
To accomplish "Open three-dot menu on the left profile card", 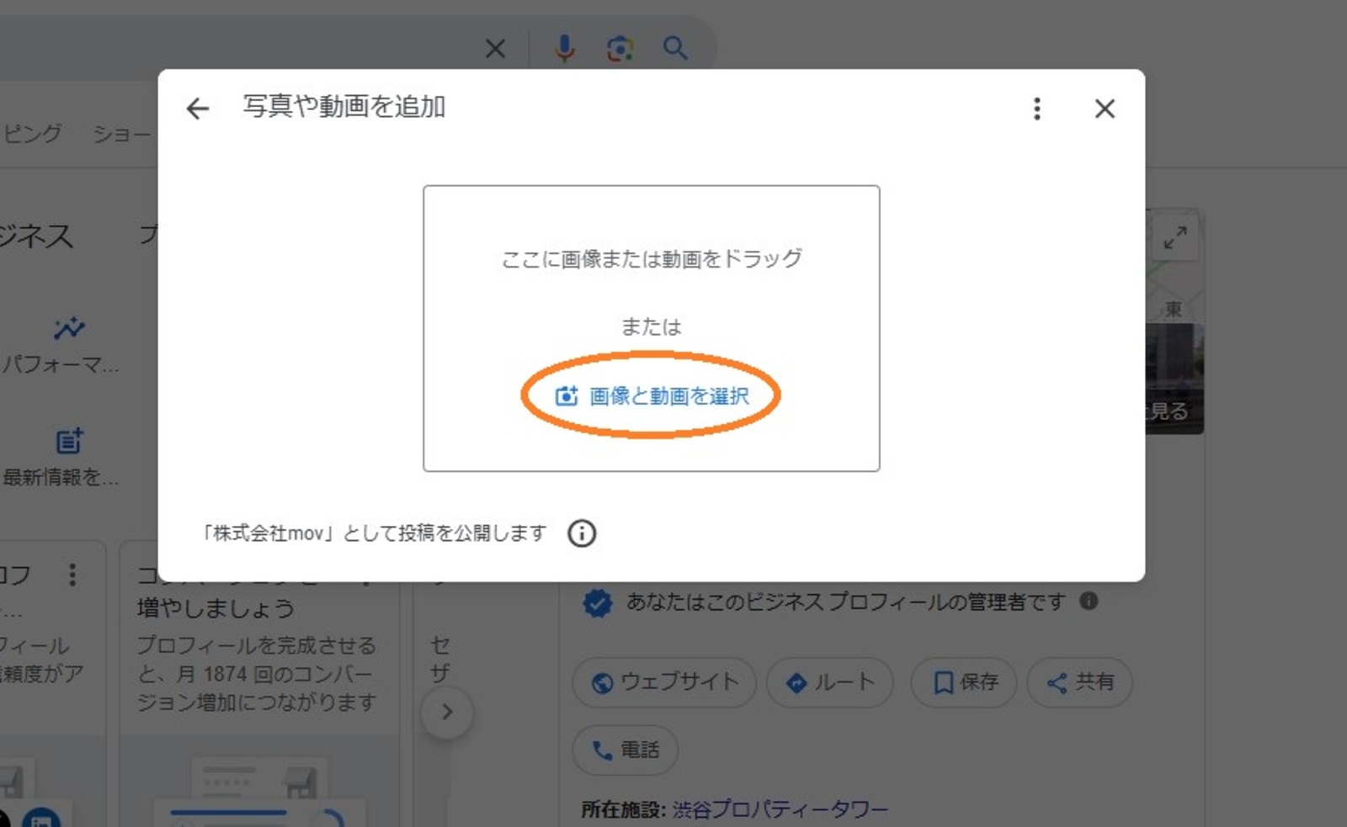I will 72,575.
